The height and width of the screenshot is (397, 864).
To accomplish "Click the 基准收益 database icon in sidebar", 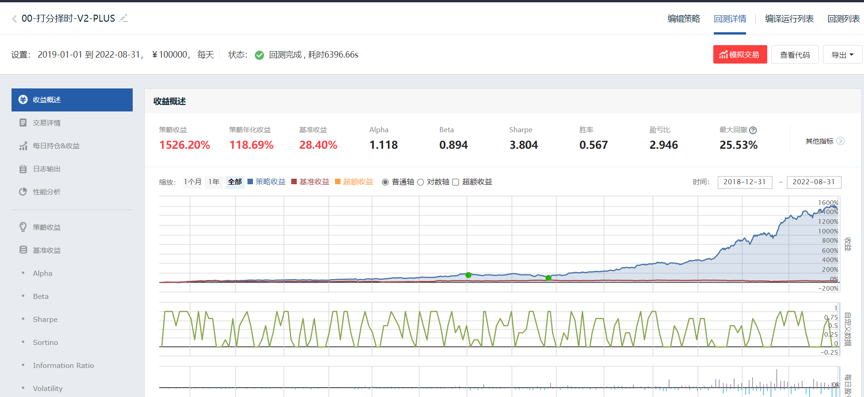I will [23, 250].
